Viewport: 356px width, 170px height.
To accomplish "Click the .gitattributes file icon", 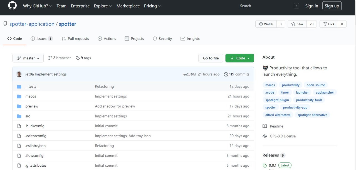I will pos(19,165).
